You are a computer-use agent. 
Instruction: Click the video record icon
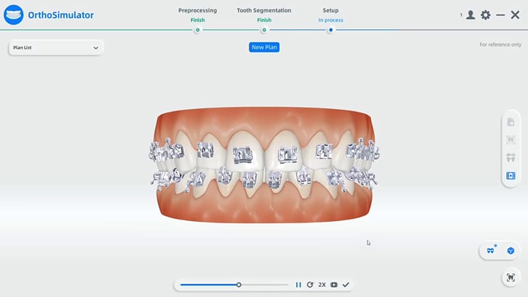pyautogui.click(x=334, y=285)
